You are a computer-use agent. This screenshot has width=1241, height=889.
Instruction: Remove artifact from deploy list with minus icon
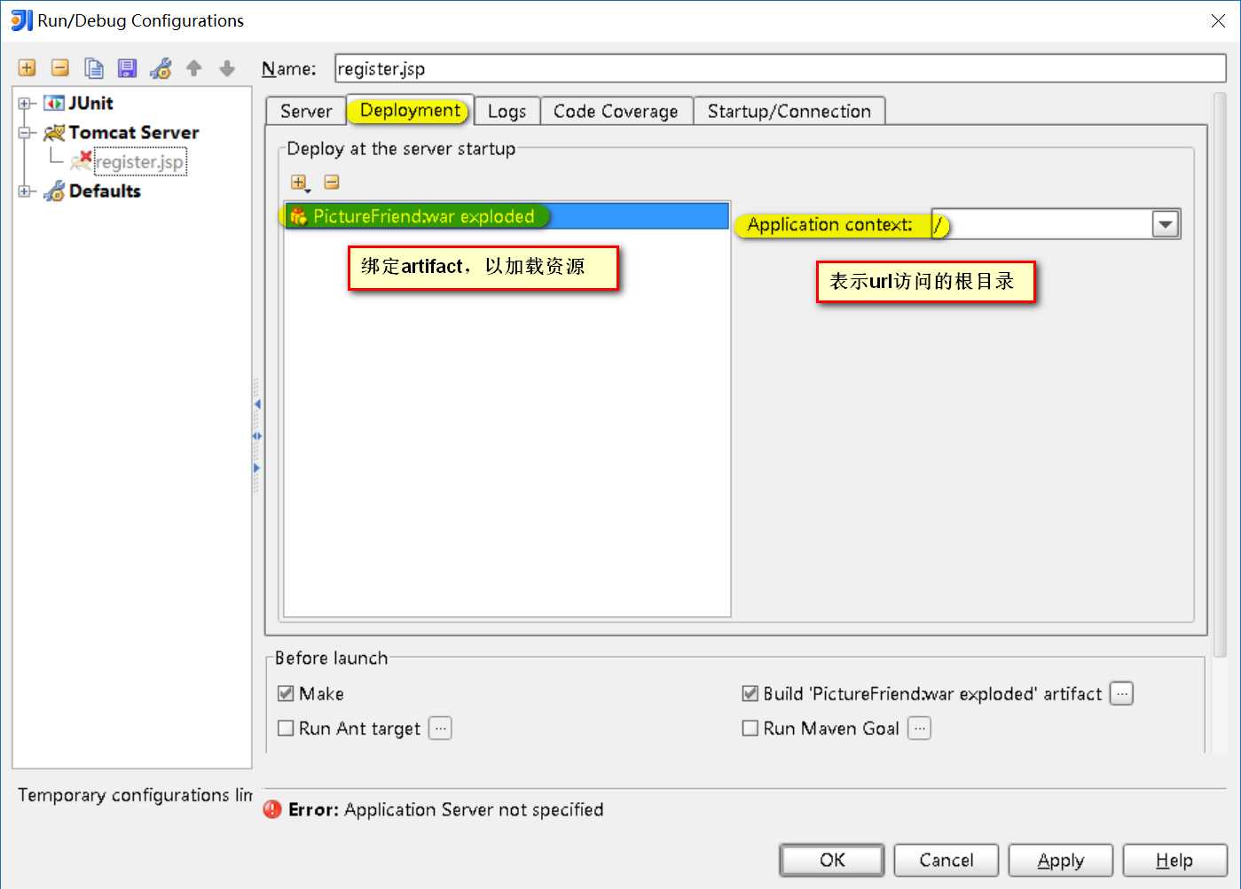click(332, 183)
